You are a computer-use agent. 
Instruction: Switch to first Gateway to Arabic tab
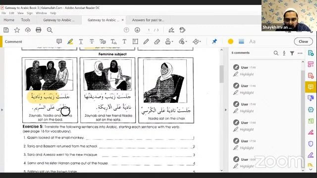click(59, 20)
